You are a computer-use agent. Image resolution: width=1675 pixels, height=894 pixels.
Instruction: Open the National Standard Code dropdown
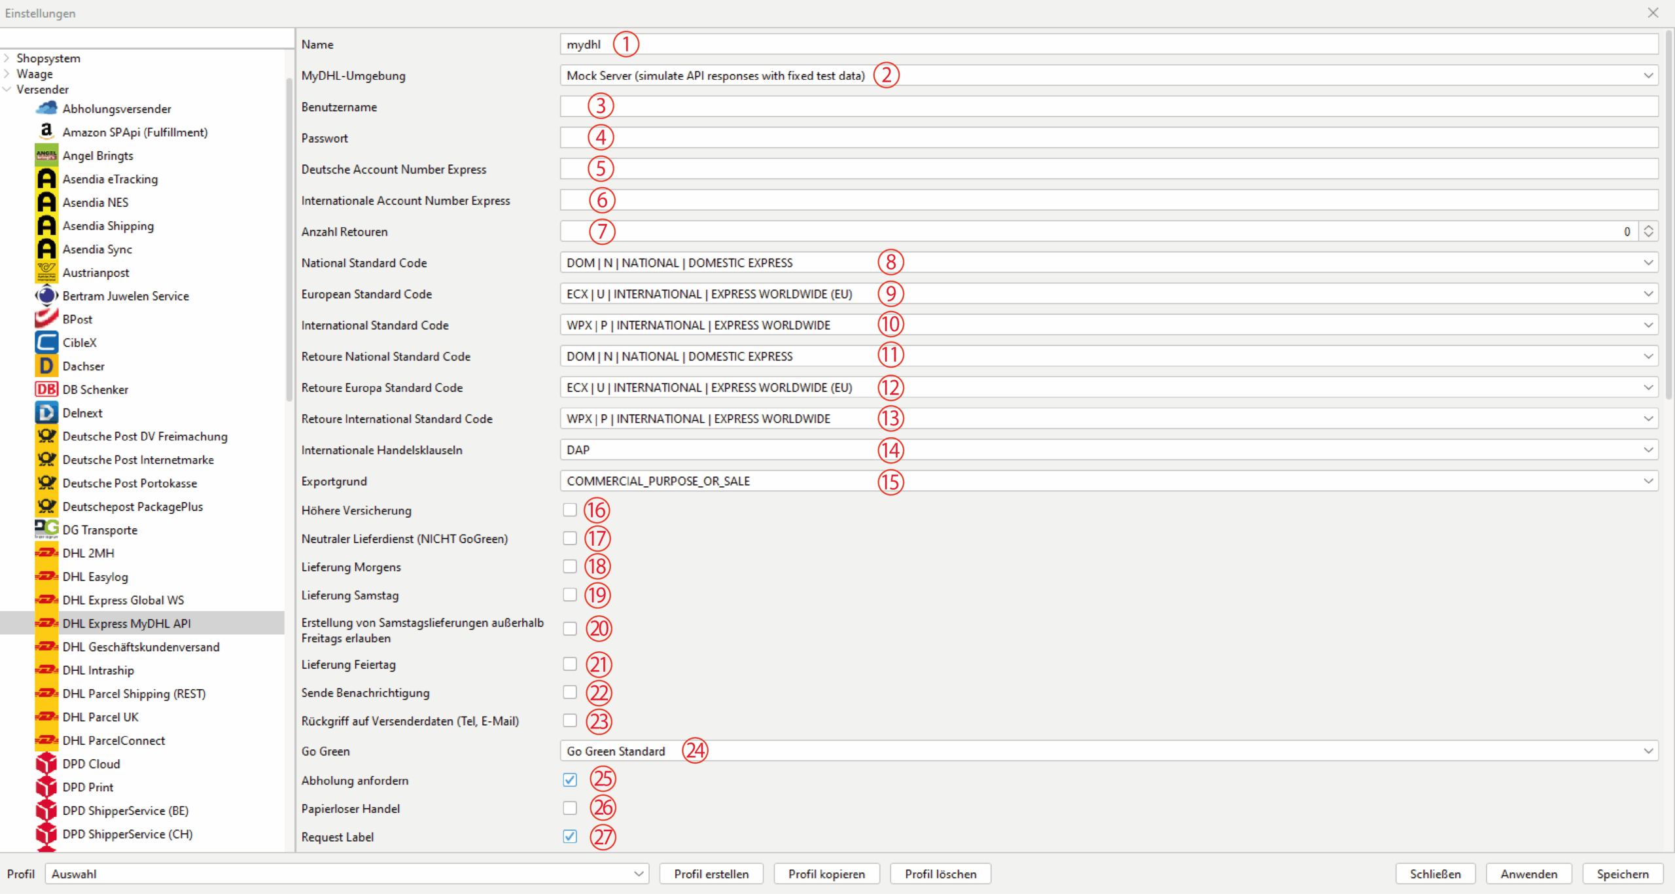click(x=1109, y=262)
